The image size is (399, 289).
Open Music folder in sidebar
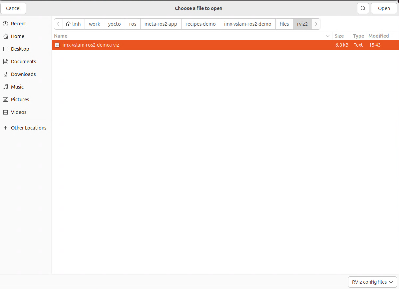click(x=17, y=87)
